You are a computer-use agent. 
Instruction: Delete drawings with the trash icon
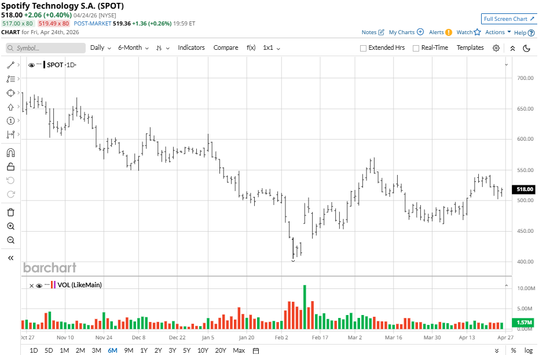[10, 212]
